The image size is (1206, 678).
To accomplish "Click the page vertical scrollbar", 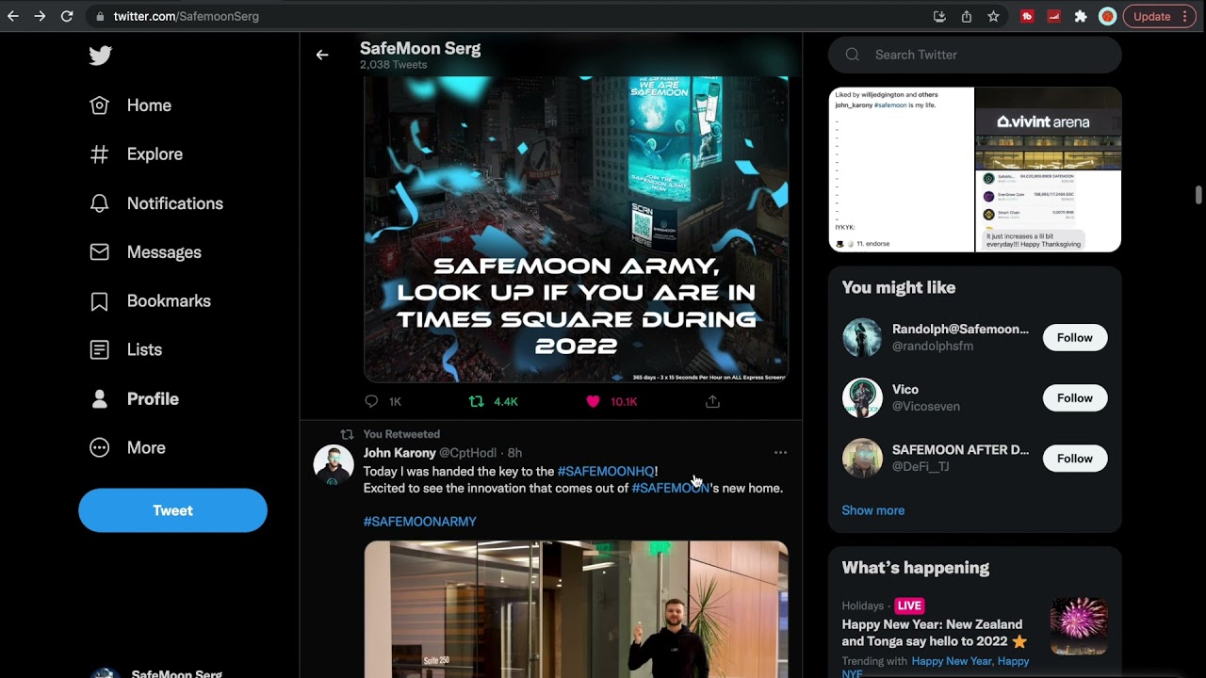I will coord(1198,195).
